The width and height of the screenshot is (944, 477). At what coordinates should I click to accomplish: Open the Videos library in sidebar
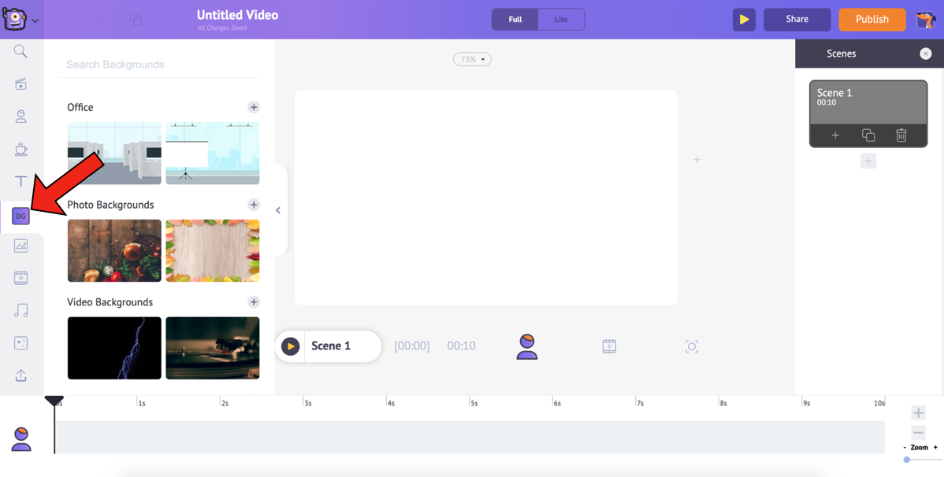coord(20,278)
